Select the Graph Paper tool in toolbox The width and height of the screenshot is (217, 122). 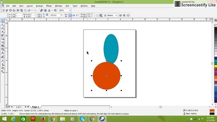[x=2, y=46]
